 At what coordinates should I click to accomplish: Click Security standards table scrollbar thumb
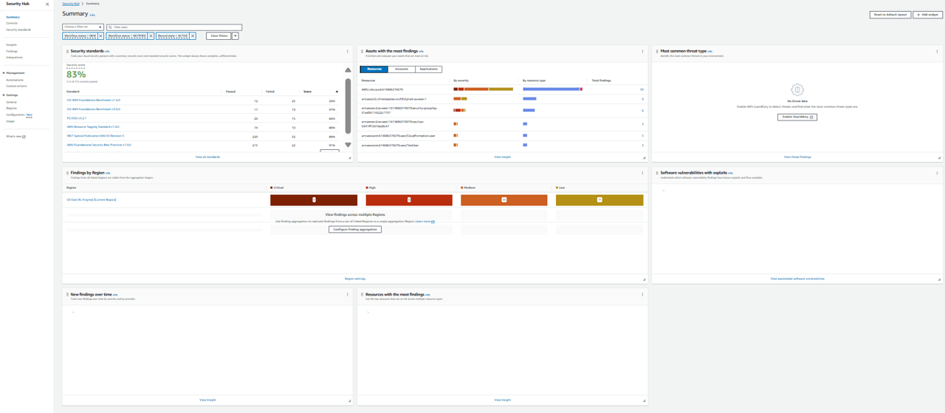[348, 105]
